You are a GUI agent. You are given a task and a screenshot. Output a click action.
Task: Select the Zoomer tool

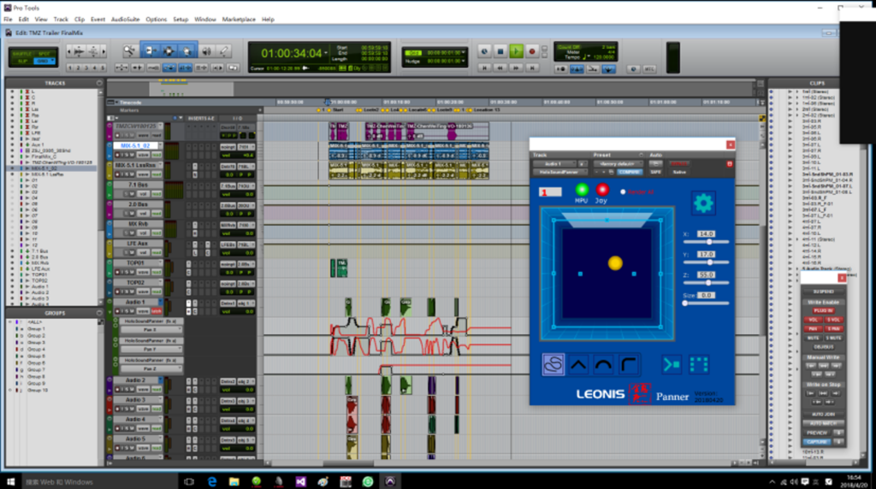(130, 51)
